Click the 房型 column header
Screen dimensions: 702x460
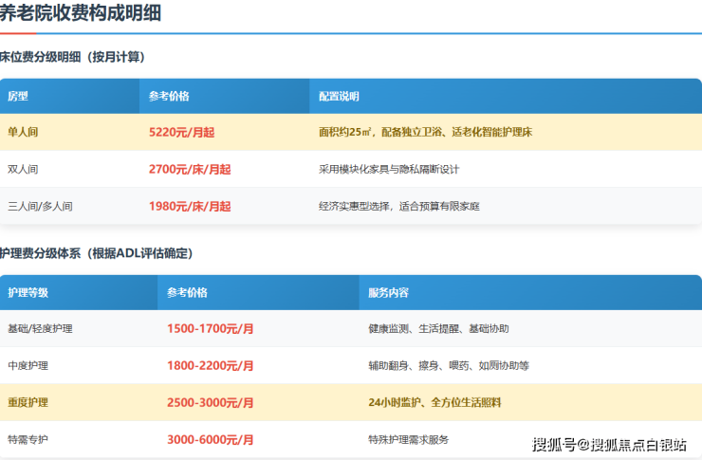click(18, 97)
